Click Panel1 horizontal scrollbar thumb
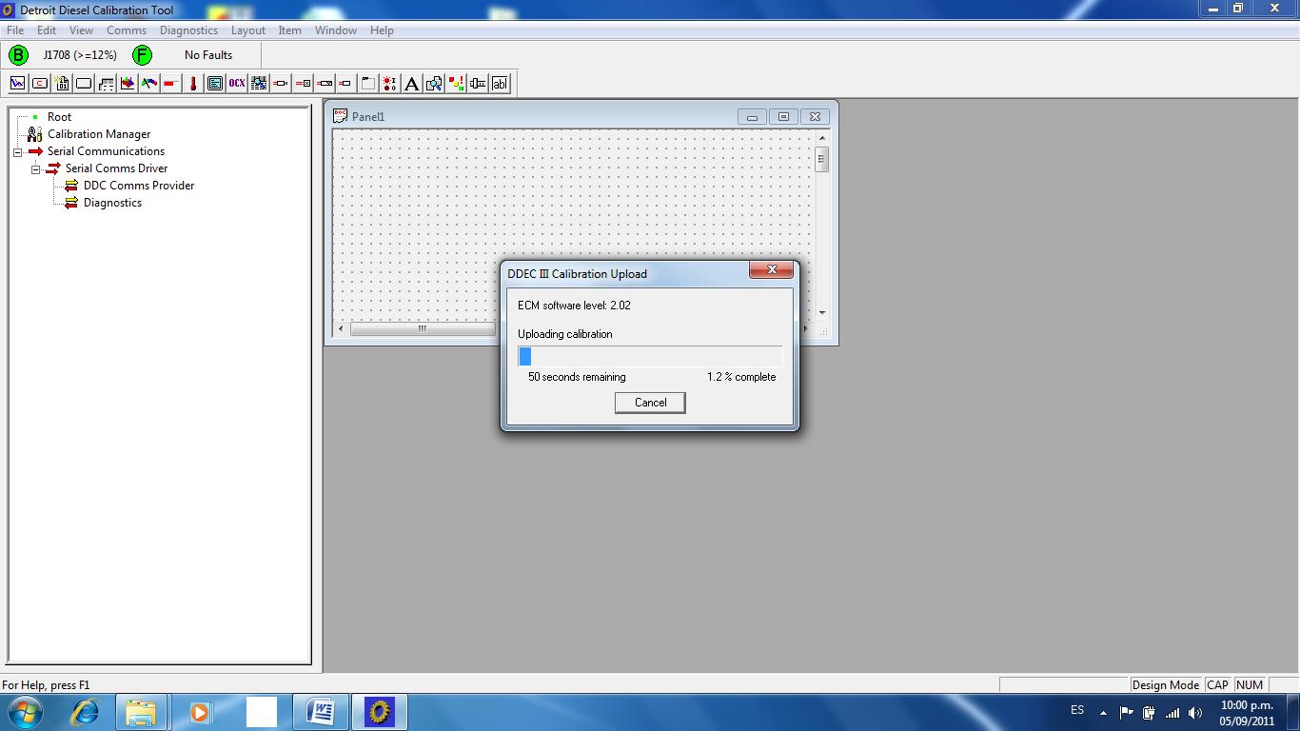Screen dimensions: 1300x731 pyautogui.click(x=423, y=329)
